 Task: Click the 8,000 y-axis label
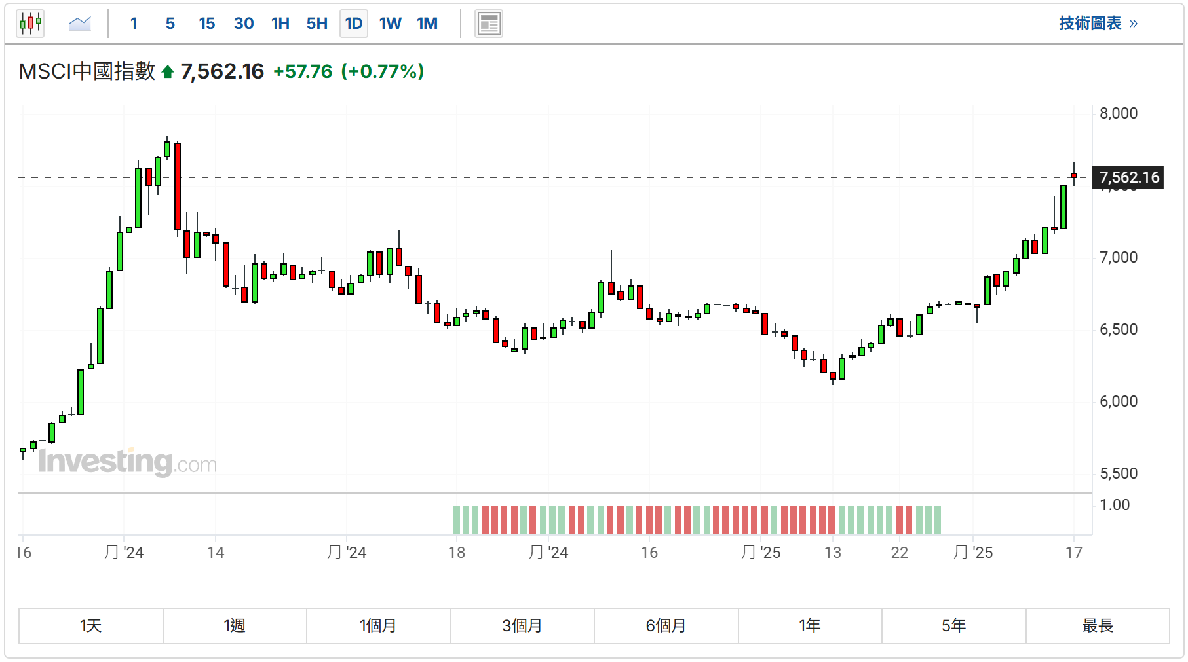[1119, 113]
